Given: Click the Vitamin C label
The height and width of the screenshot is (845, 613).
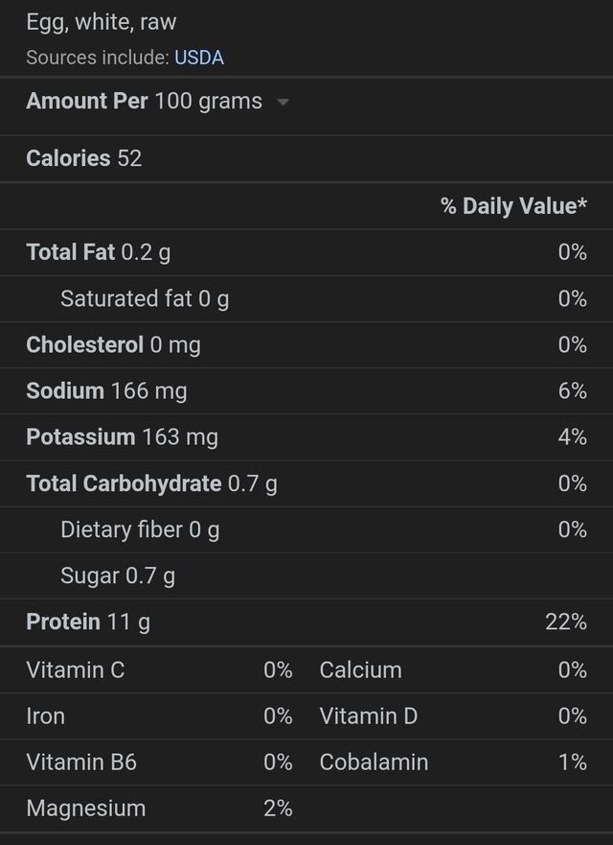Looking at the screenshot, I should click(76, 670).
